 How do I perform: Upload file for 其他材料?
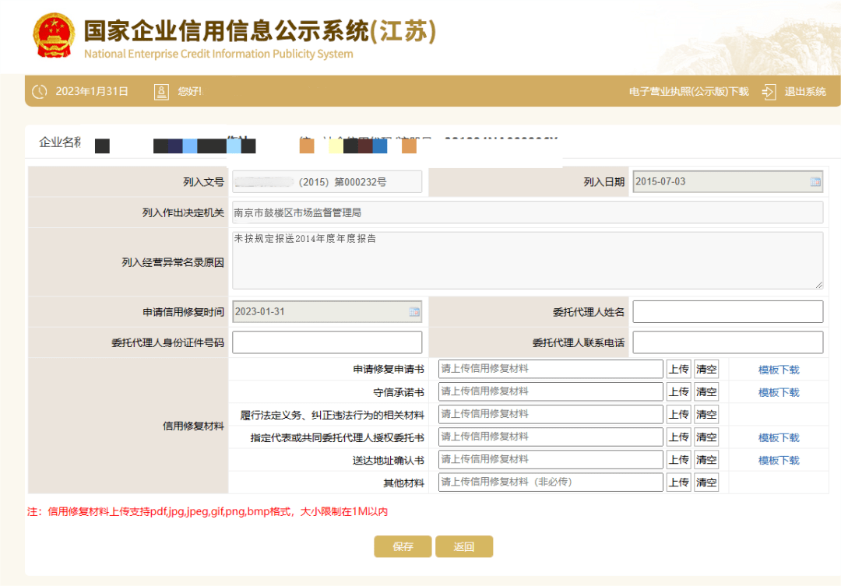tap(678, 482)
